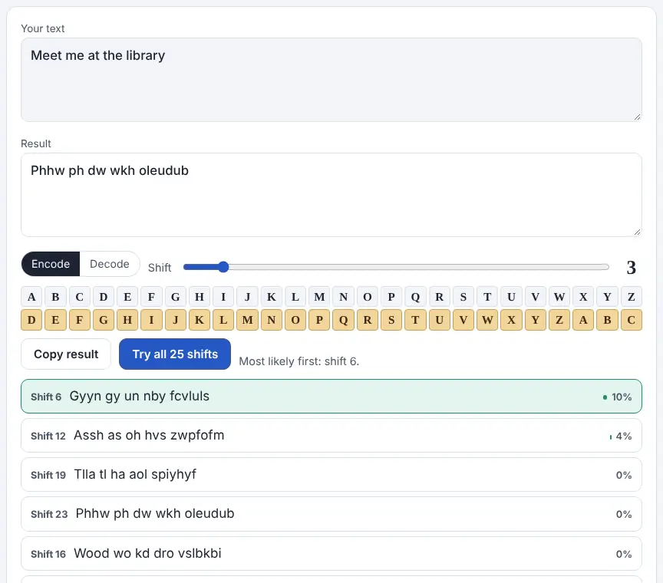Select the Shift 12 result row
The height and width of the screenshot is (583, 663).
point(331,436)
